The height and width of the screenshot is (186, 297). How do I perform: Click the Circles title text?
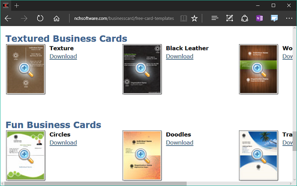[x=60, y=135]
